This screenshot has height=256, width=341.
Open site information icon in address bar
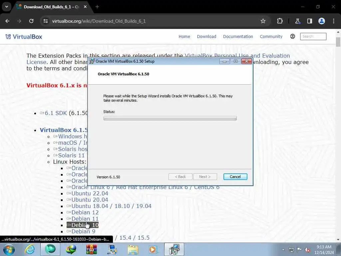pyautogui.click(x=45, y=21)
